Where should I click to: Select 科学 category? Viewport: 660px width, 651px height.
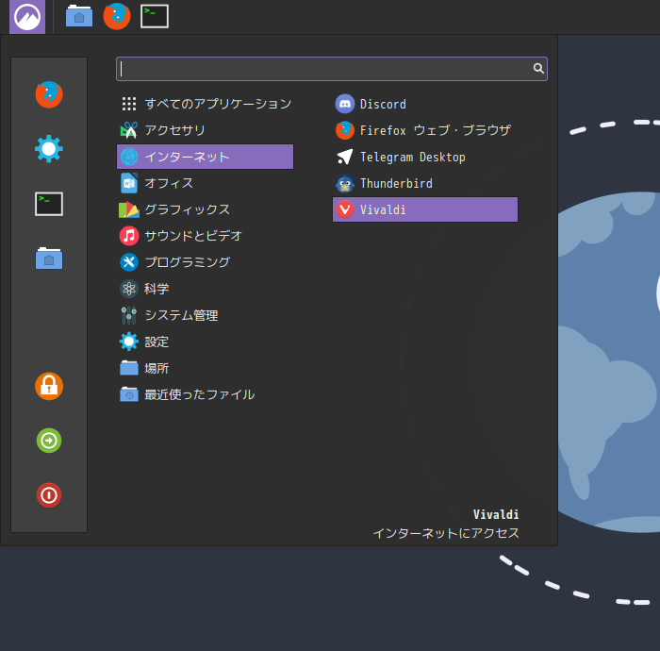click(205, 289)
